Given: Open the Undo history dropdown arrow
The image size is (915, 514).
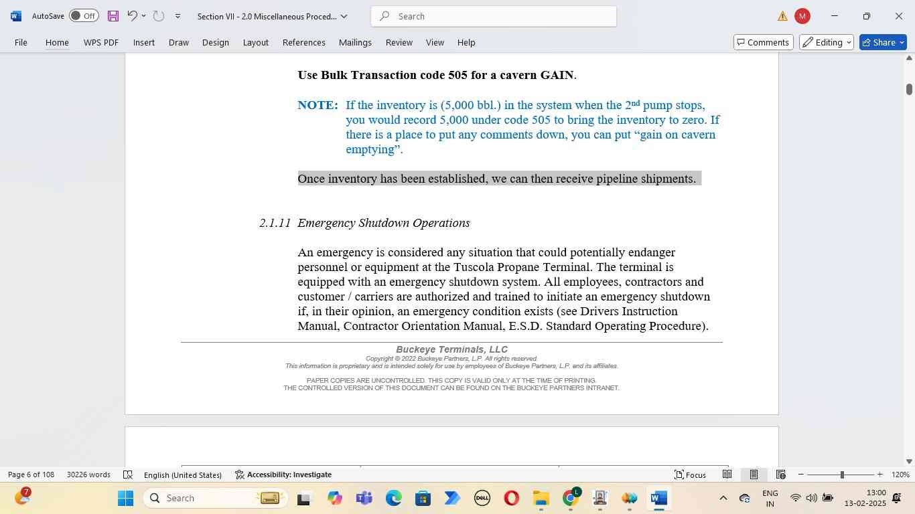Looking at the screenshot, I should [x=143, y=16].
